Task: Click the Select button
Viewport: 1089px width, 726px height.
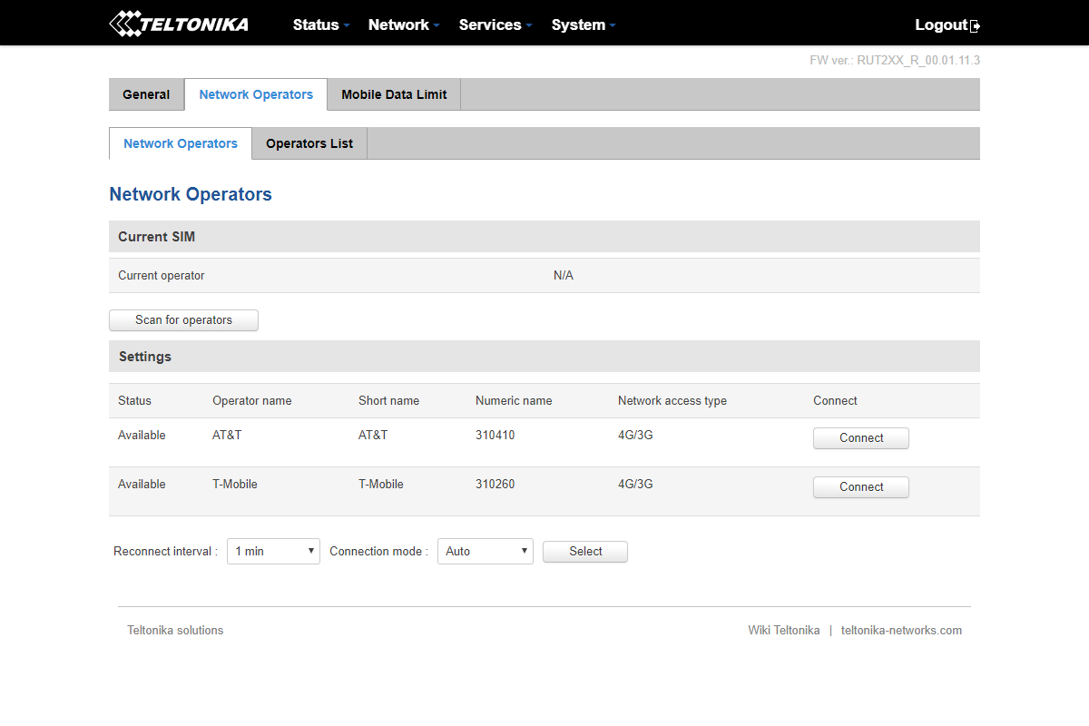Action: pyautogui.click(x=584, y=551)
